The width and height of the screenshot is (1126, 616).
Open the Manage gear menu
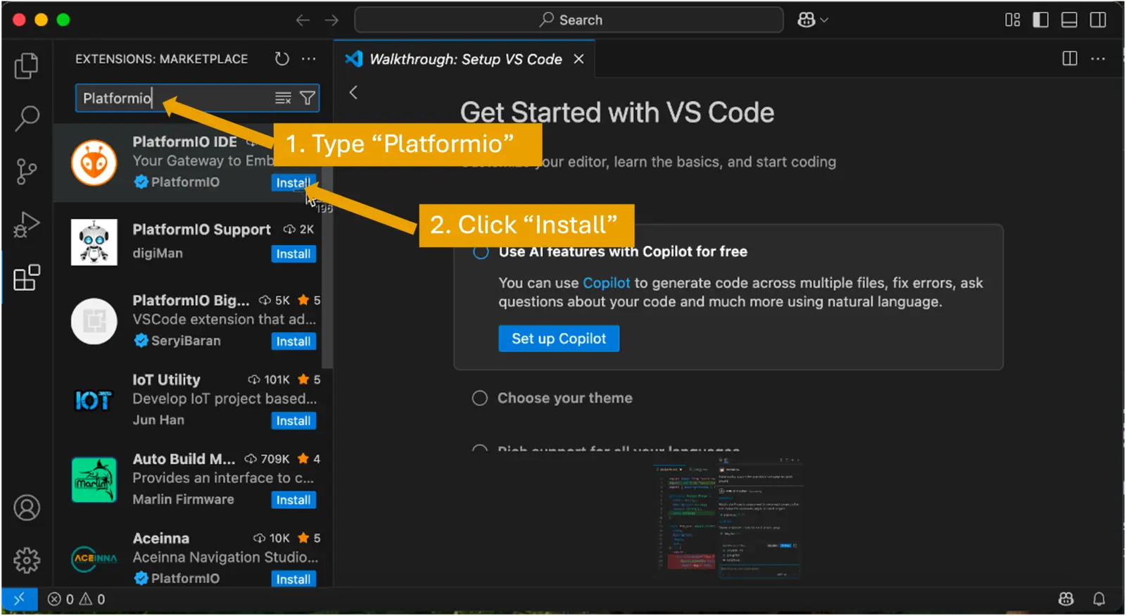click(x=27, y=560)
